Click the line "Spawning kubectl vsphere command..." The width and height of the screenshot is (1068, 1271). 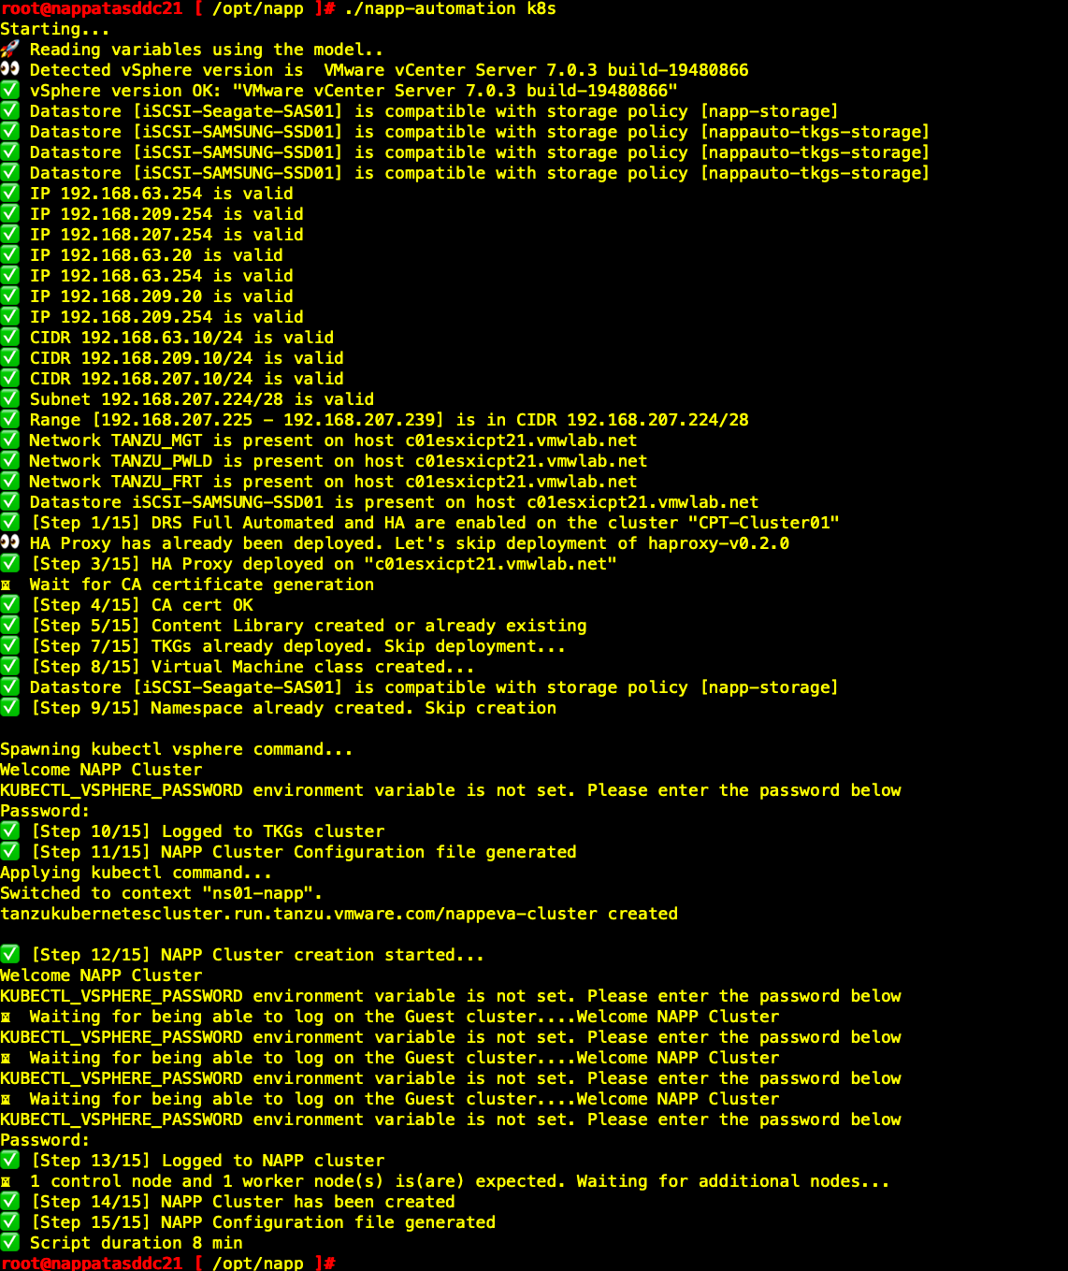tap(177, 749)
